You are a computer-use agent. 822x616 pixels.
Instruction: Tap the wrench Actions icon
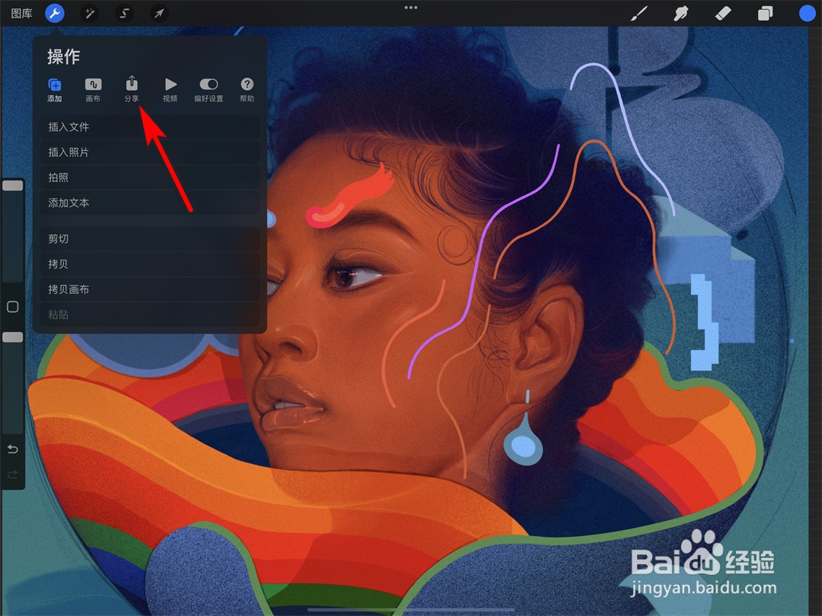(x=55, y=13)
